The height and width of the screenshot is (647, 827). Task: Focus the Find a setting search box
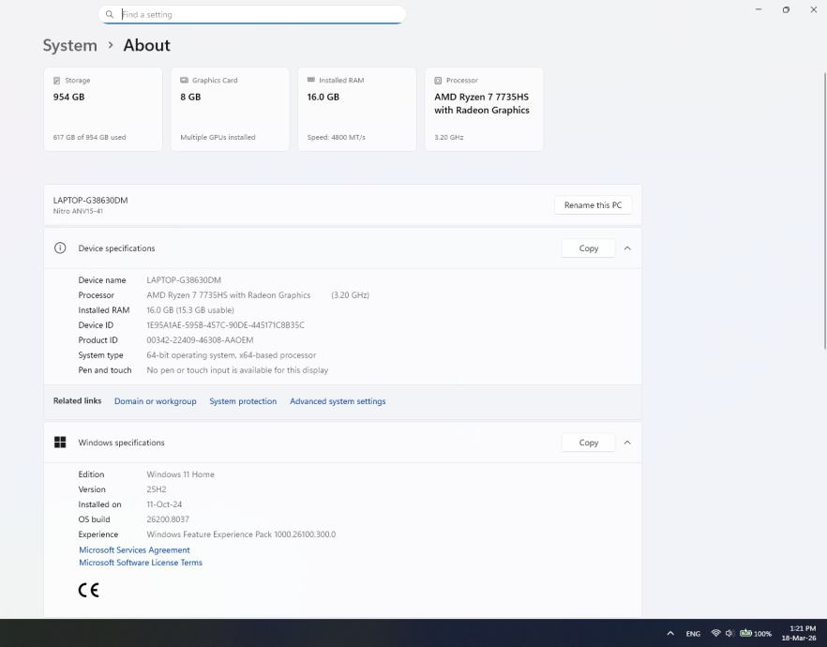coord(252,14)
